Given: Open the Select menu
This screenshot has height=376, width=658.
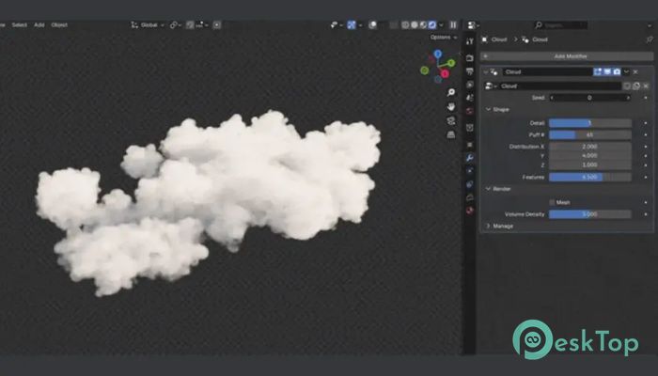Looking at the screenshot, I should click(20, 24).
